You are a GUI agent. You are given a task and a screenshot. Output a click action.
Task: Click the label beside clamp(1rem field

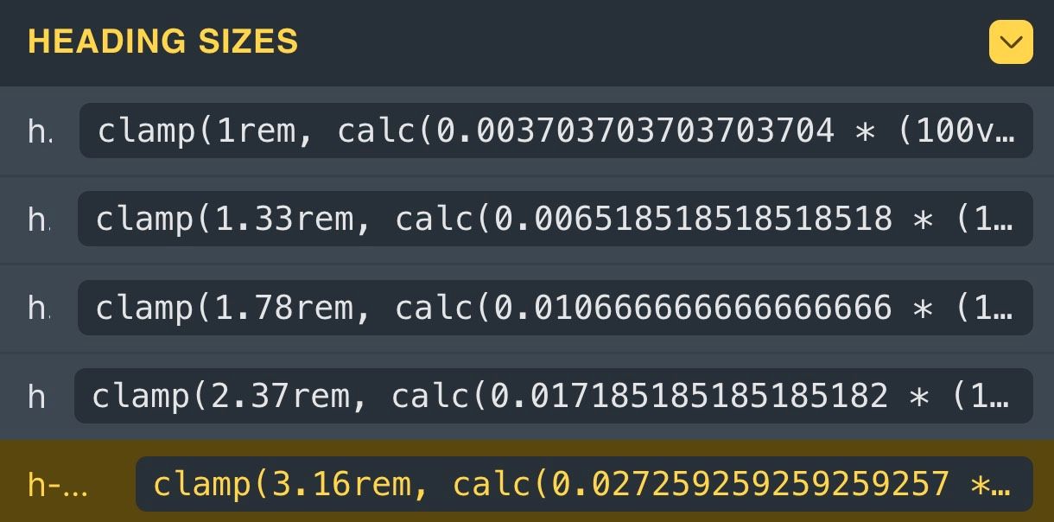pyautogui.click(x=40, y=131)
